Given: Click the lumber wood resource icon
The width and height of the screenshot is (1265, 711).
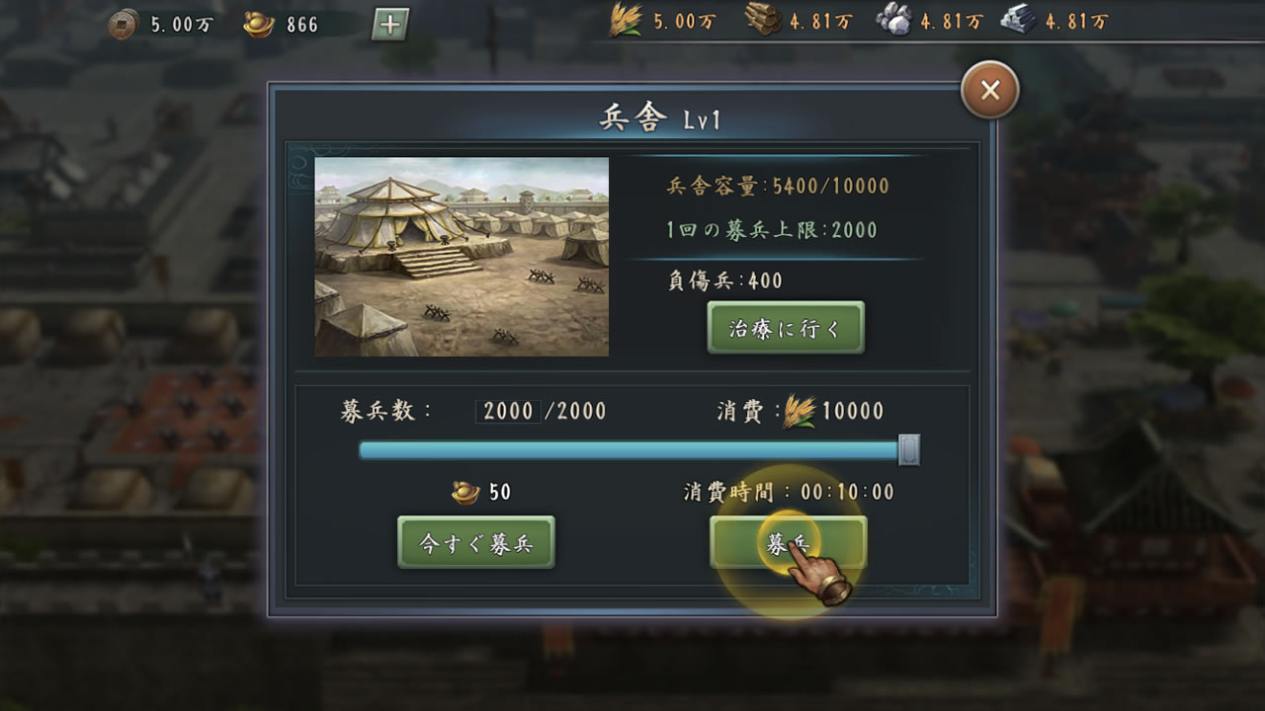Looking at the screenshot, I should (x=763, y=21).
